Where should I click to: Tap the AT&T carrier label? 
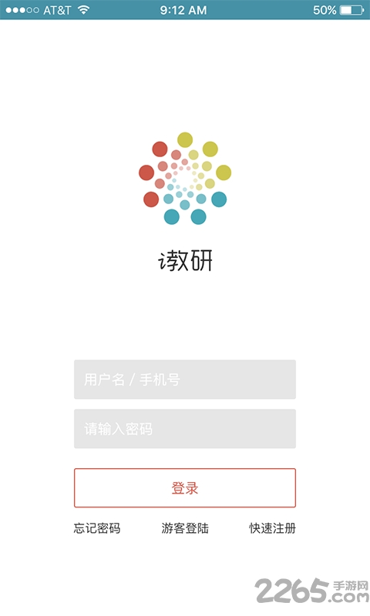57,10
